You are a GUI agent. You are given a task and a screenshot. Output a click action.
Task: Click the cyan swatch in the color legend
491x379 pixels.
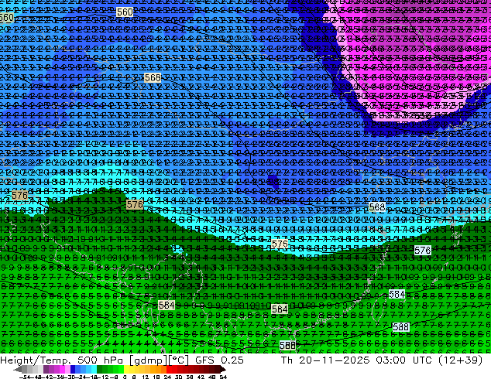(x=94, y=369)
